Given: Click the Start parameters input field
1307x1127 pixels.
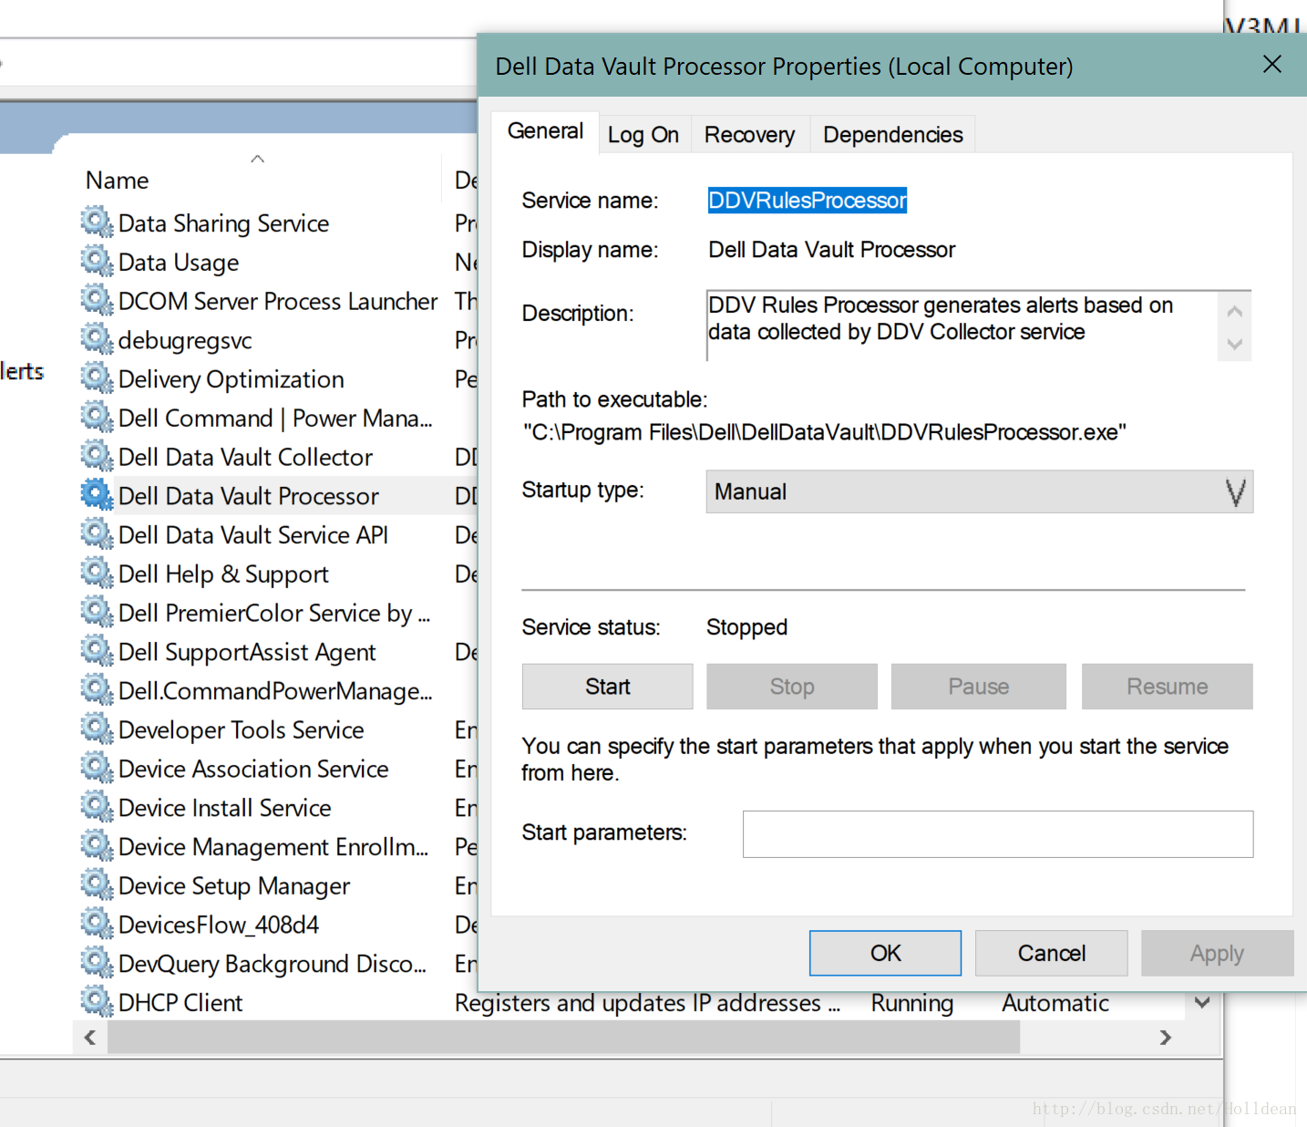Looking at the screenshot, I should 998,834.
